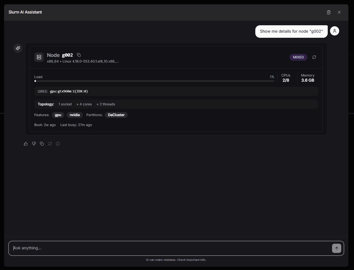
Task: Open the Check important info link
Action: tap(192, 260)
